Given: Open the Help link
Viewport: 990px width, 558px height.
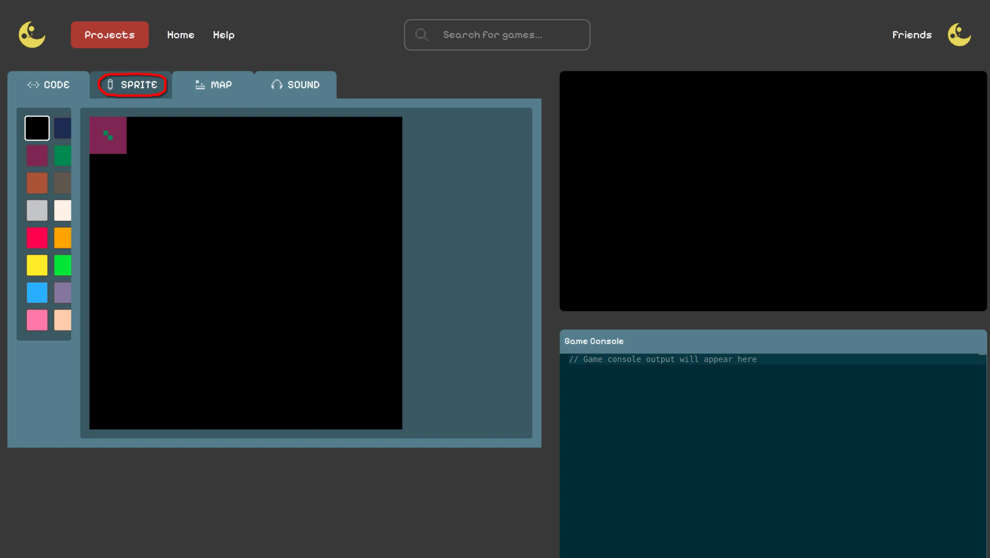Looking at the screenshot, I should coord(224,35).
